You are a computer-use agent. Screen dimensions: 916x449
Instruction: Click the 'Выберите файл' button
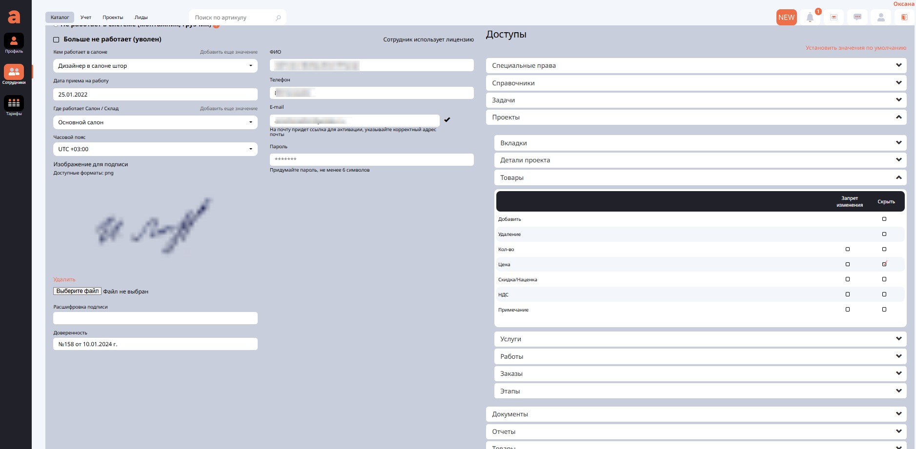78,291
